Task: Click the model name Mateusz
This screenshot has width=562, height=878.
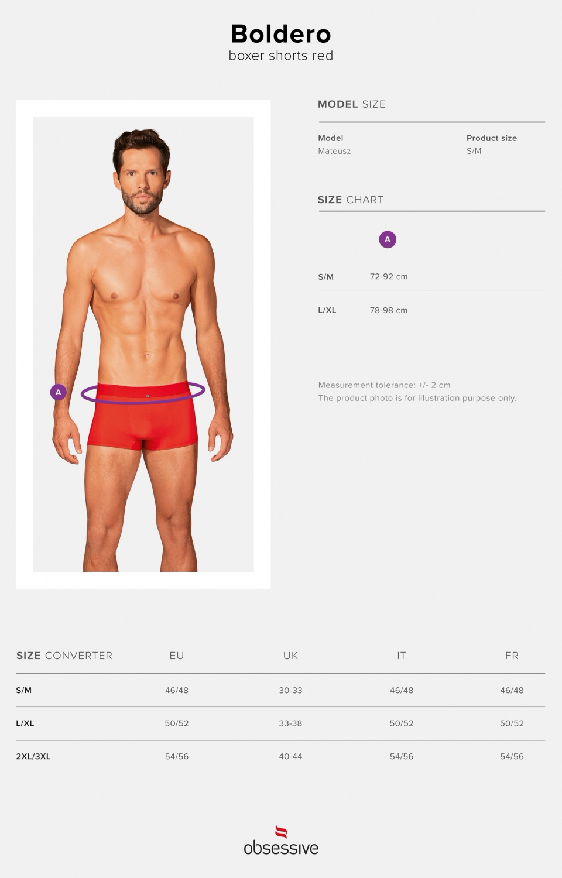Action: click(334, 151)
